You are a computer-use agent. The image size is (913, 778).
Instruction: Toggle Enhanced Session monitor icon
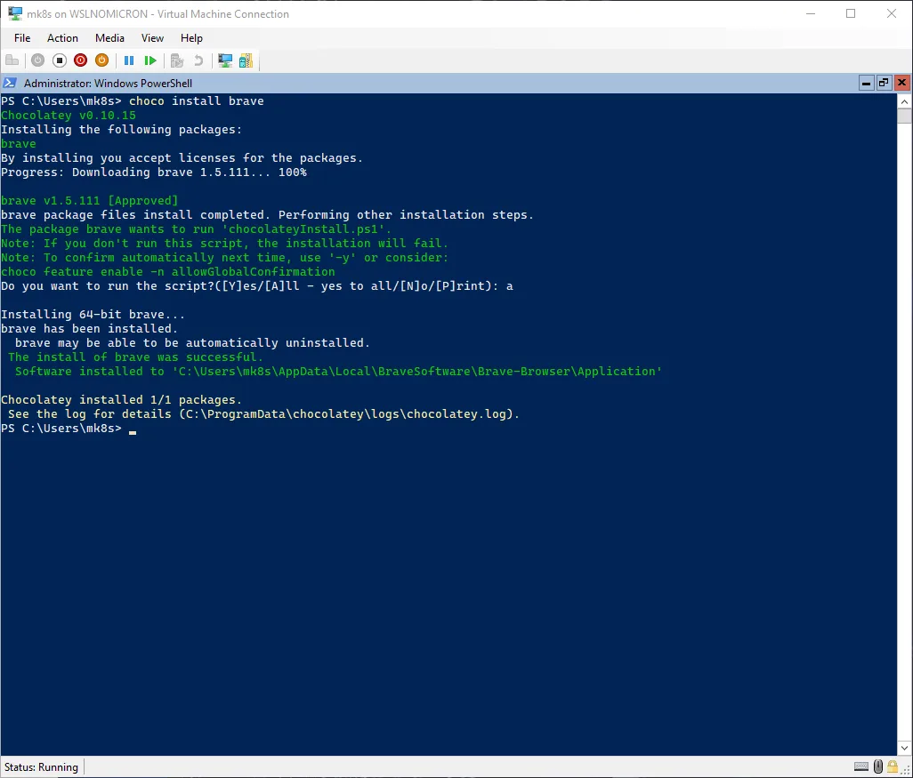[225, 60]
